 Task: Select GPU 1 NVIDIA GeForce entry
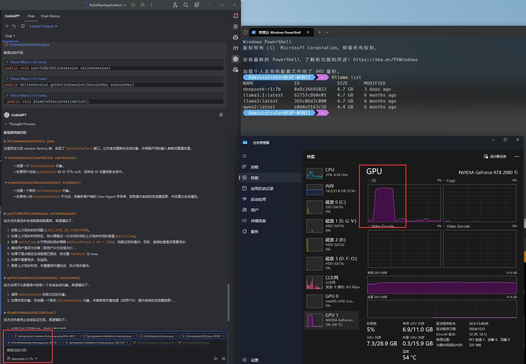[331, 320]
